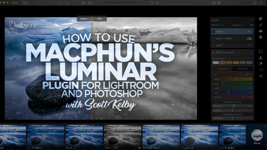This screenshot has height=150, width=267.
Task: Switch to the Saturation tab
Action: tap(243, 69)
